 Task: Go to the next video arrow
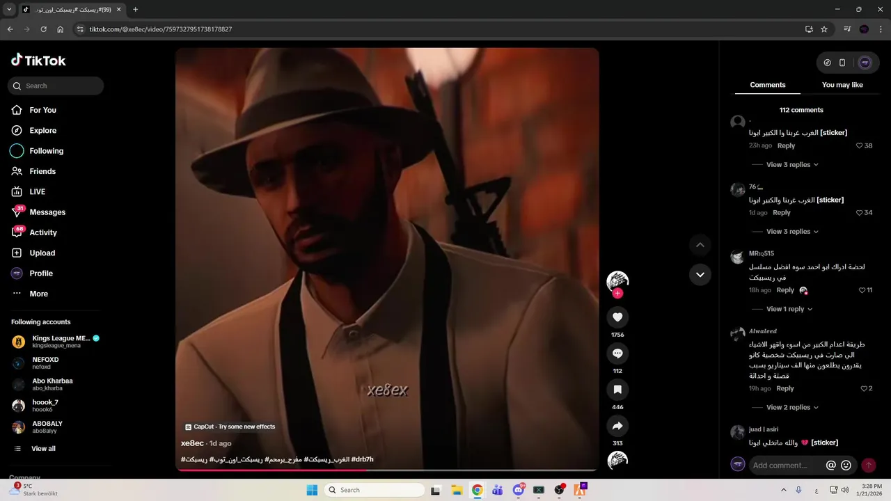pyautogui.click(x=700, y=274)
